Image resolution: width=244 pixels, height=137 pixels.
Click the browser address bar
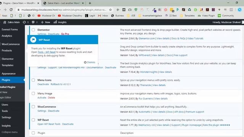click(x=64, y=10)
